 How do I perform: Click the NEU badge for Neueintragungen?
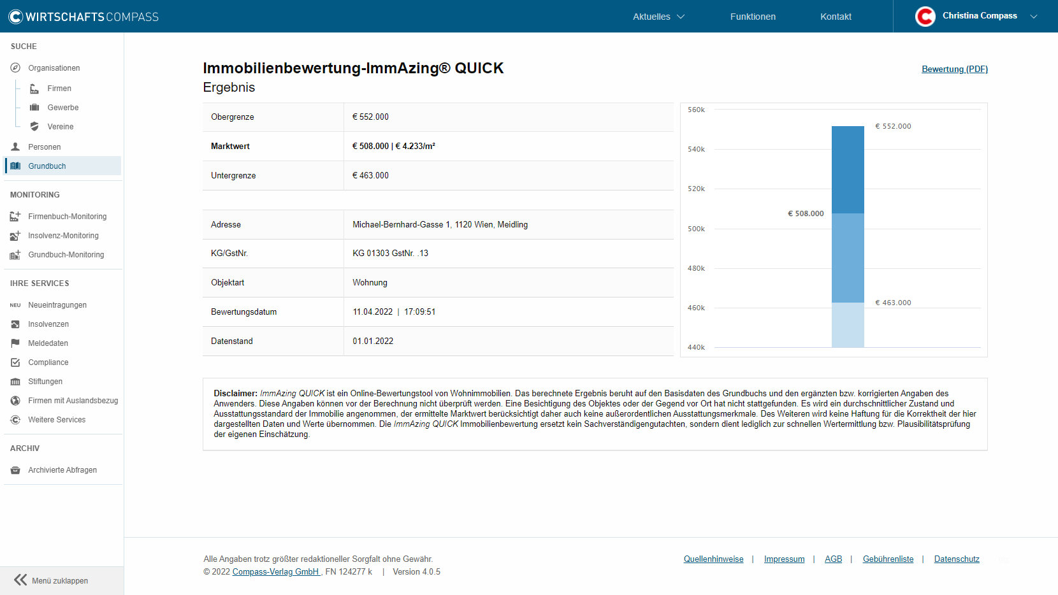pyautogui.click(x=15, y=305)
